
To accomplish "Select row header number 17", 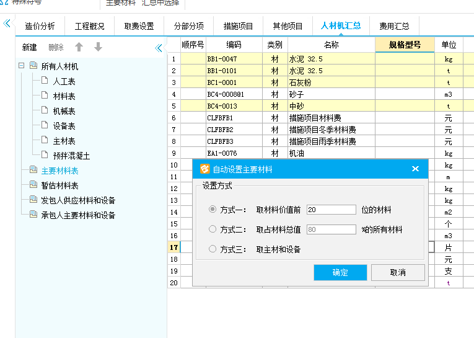I will point(174,247).
